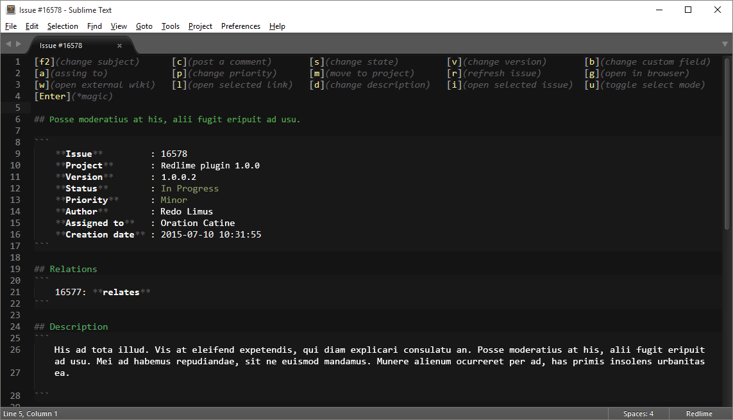Click the Sublime Text app icon in title bar
The height and width of the screenshot is (420, 733).
tap(11, 10)
